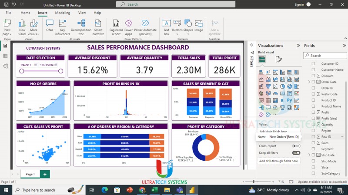
Task: Check the Customer ID field
Action: 313,63
